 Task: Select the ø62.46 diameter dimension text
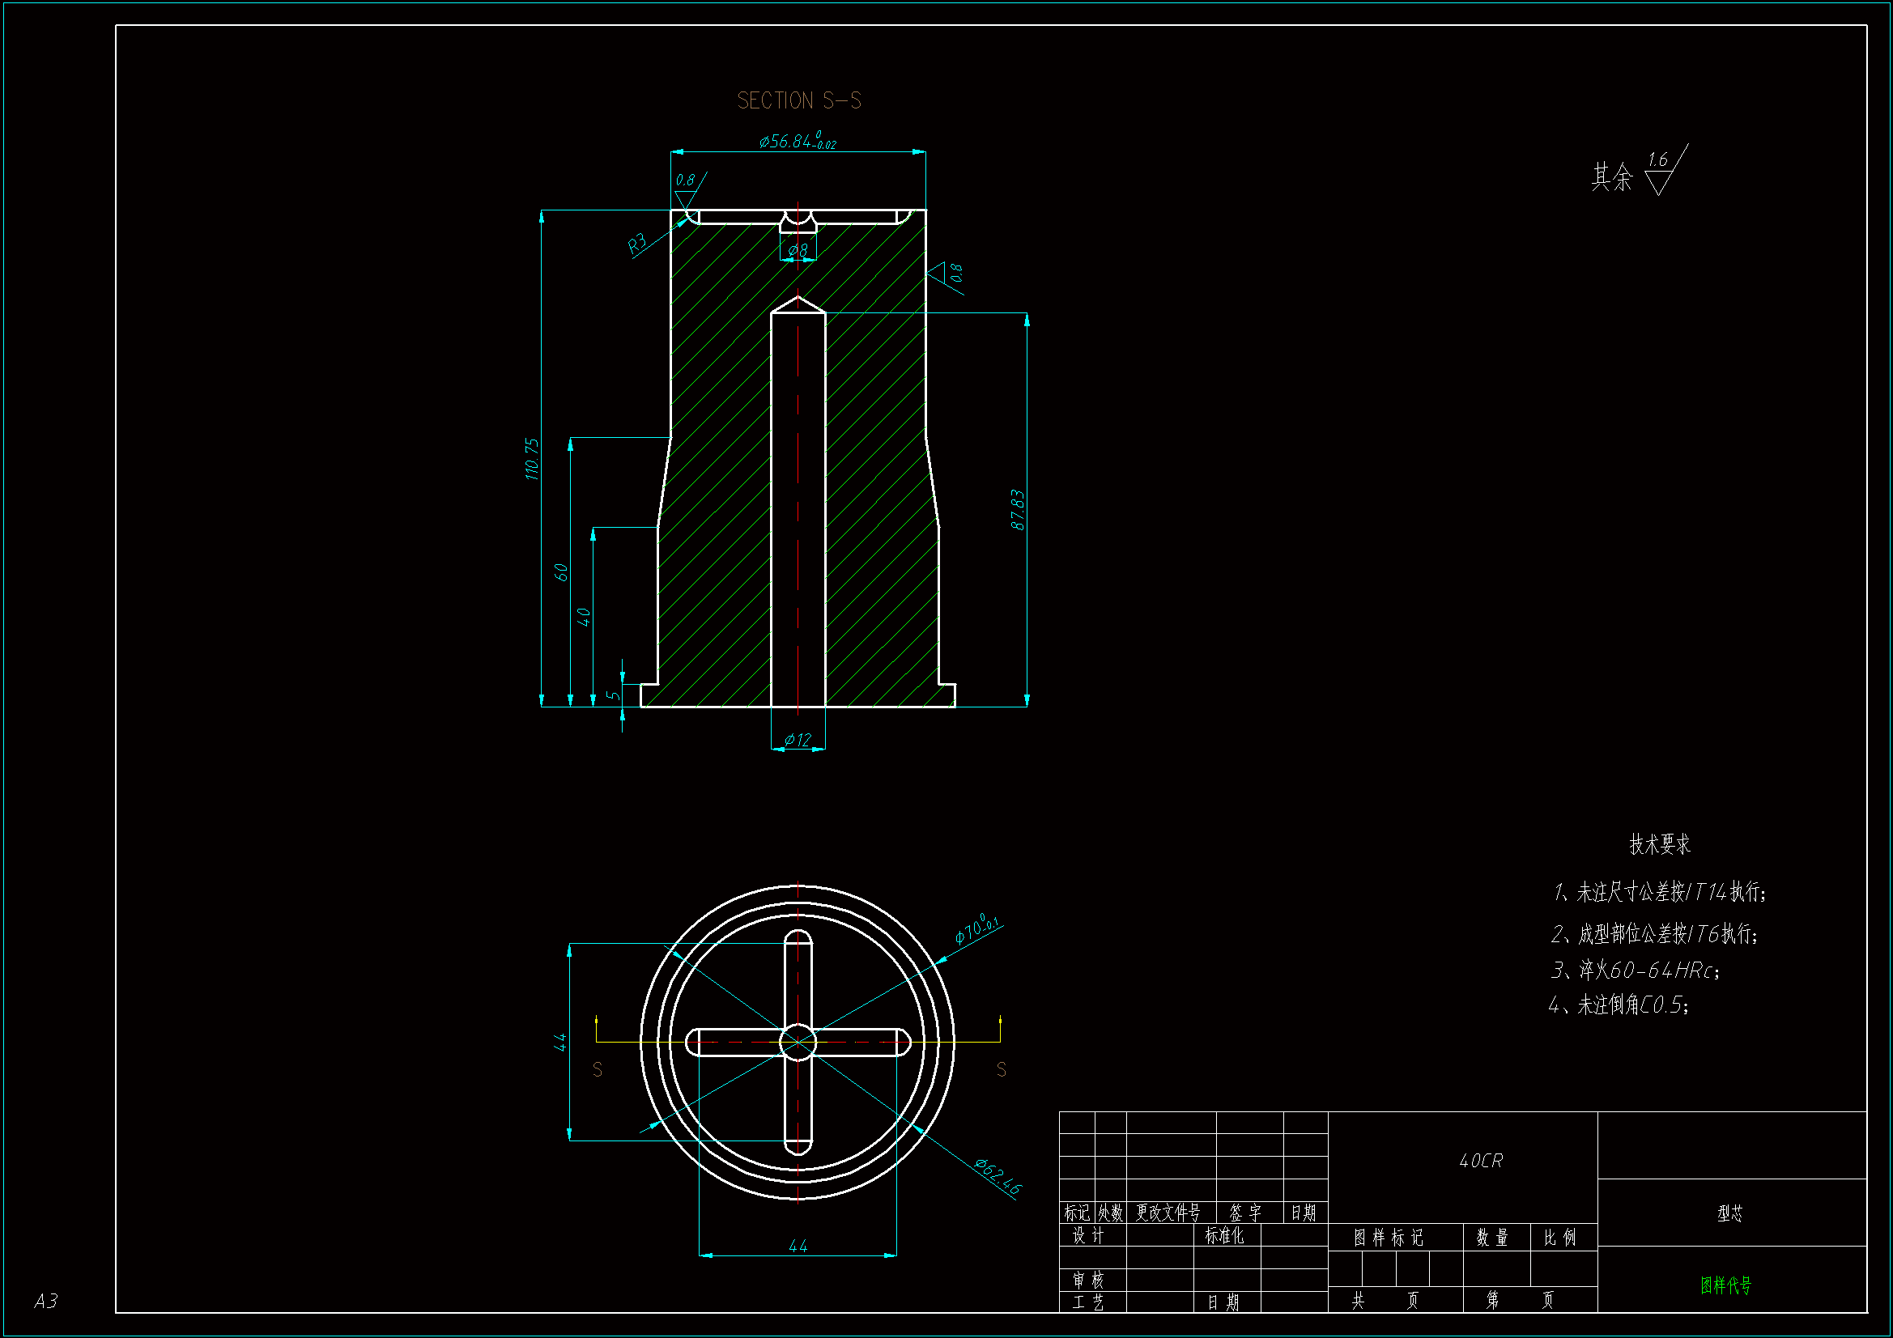998,1176
